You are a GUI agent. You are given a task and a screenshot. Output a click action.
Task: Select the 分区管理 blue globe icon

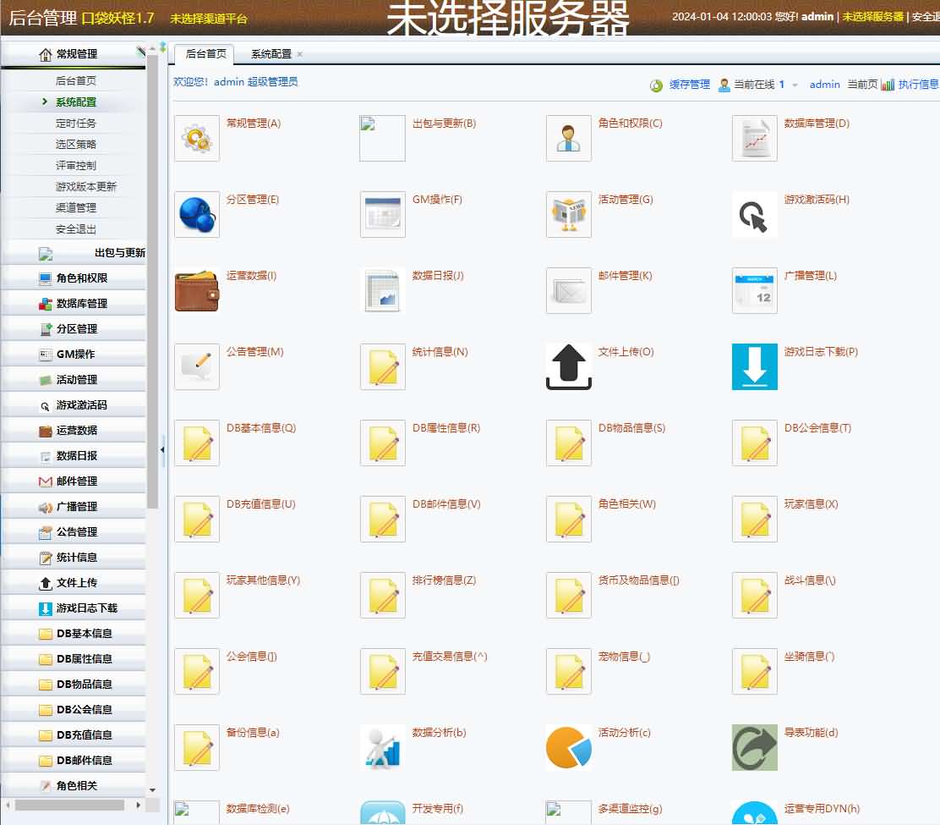click(196, 214)
